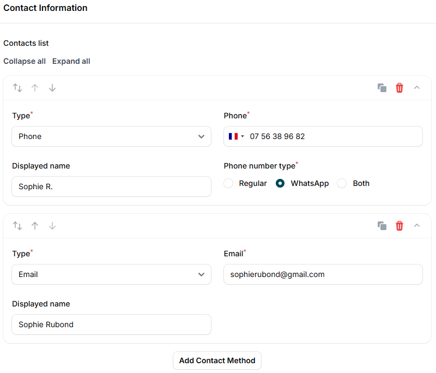Open the Type dropdown showing Email
The image size is (436, 373).
(111, 274)
